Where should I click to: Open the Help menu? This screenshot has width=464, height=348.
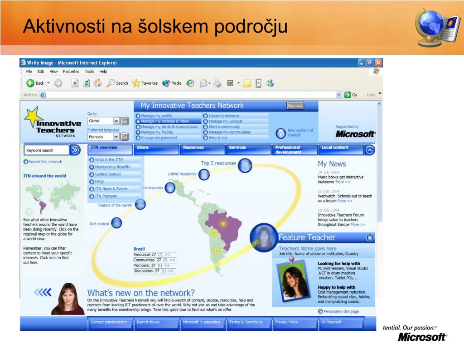click(103, 71)
